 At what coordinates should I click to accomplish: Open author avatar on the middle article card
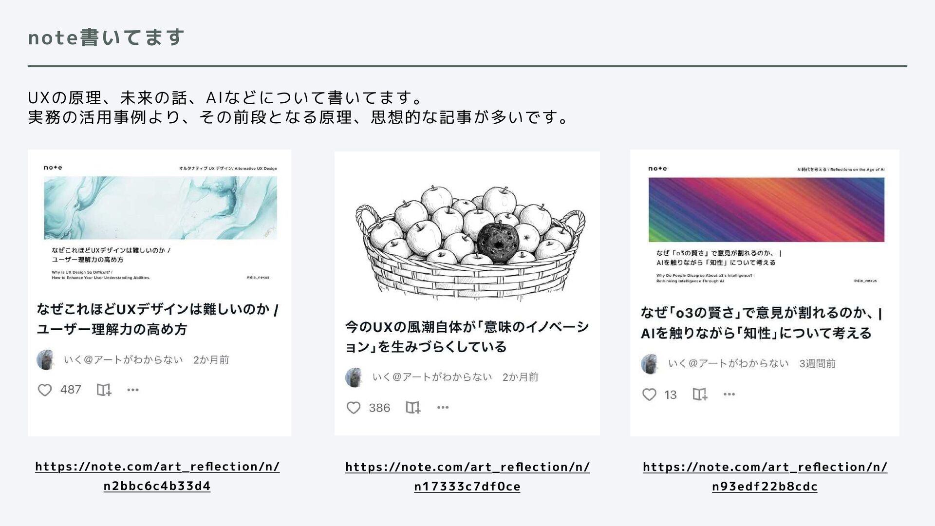pos(355,377)
